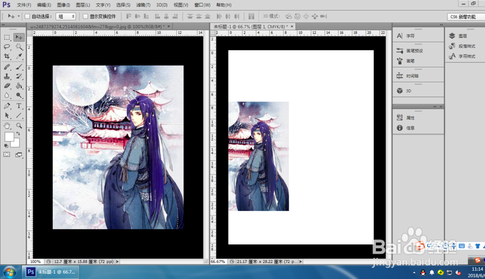Open the 窗口(W) menu
The image size is (485, 279).
click(x=202, y=5)
